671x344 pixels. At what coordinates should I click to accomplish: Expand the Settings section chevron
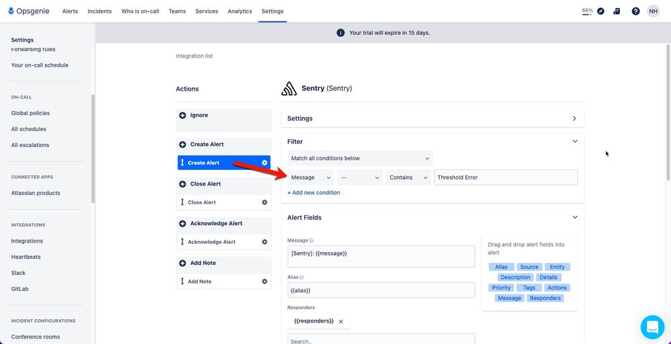click(x=574, y=118)
